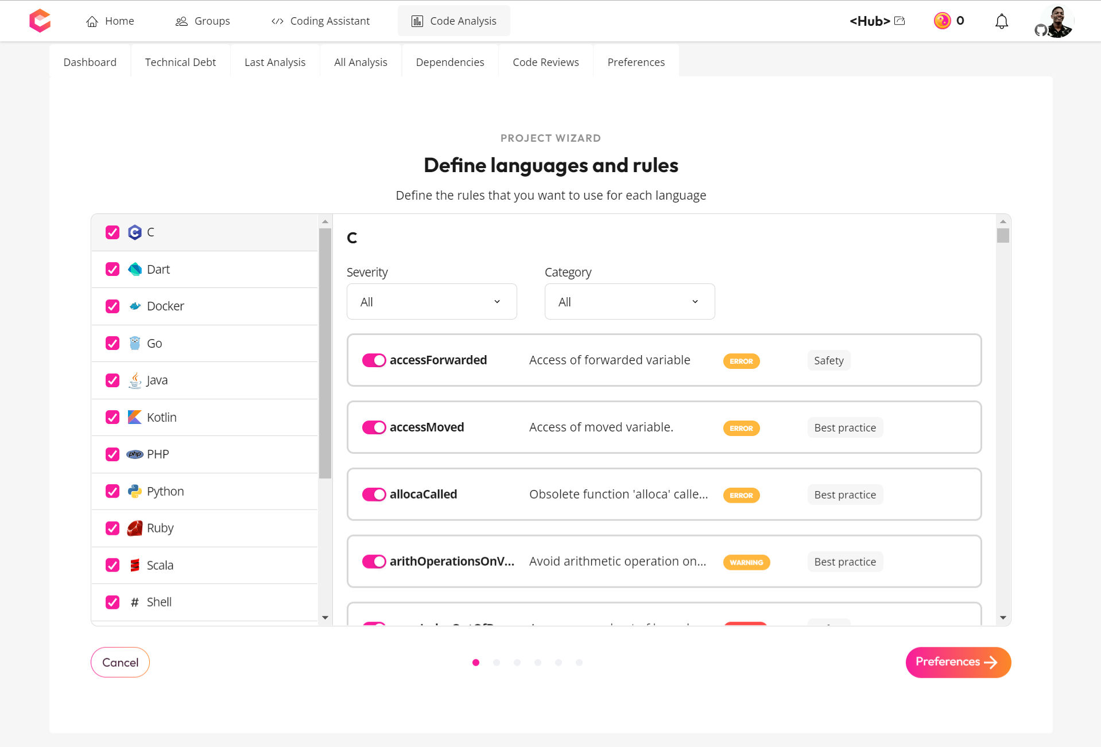Disable the accessForwarded rule toggle
The width and height of the screenshot is (1101, 747).
tap(374, 360)
